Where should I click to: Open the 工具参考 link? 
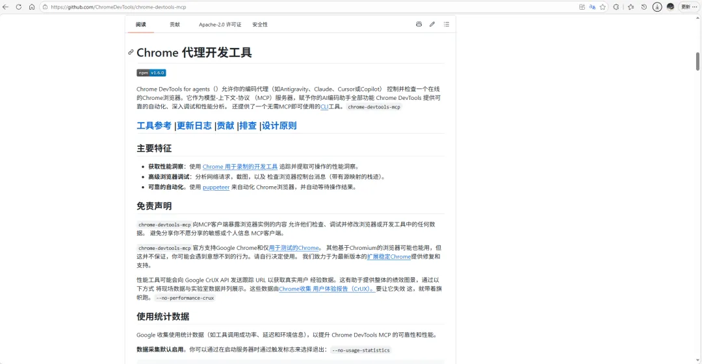[x=154, y=126]
